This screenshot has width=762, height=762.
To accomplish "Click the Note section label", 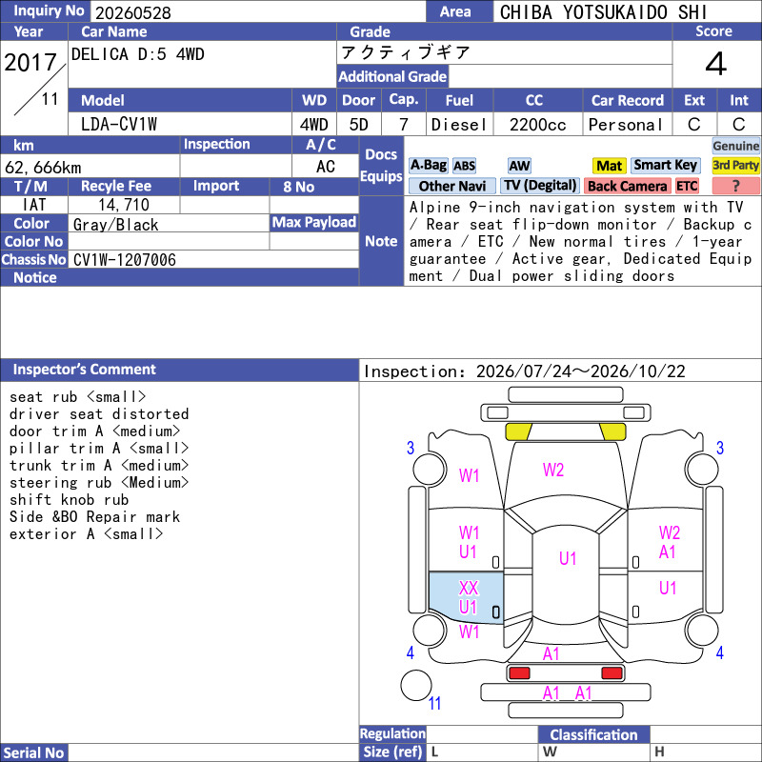I will [381, 241].
